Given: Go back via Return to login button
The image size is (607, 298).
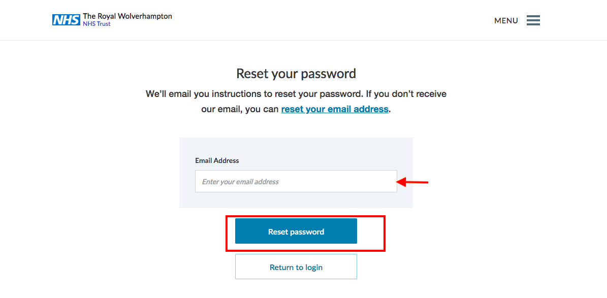Looking at the screenshot, I should pyautogui.click(x=296, y=267).
